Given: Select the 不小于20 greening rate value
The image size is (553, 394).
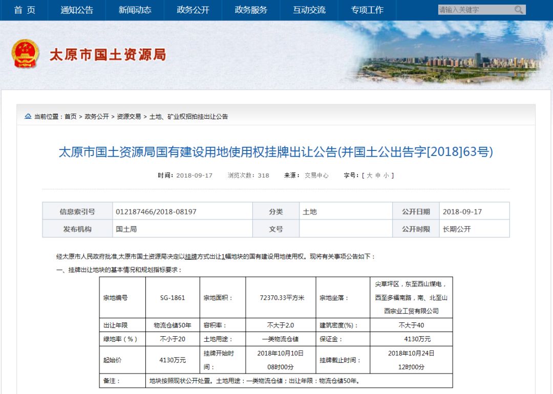Looking at the screenshot, I should click(x=173, y=339).
